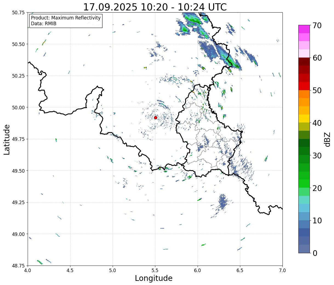Click the latitude tick label 50.50
The image size is (334, 285).
[18, 44]
